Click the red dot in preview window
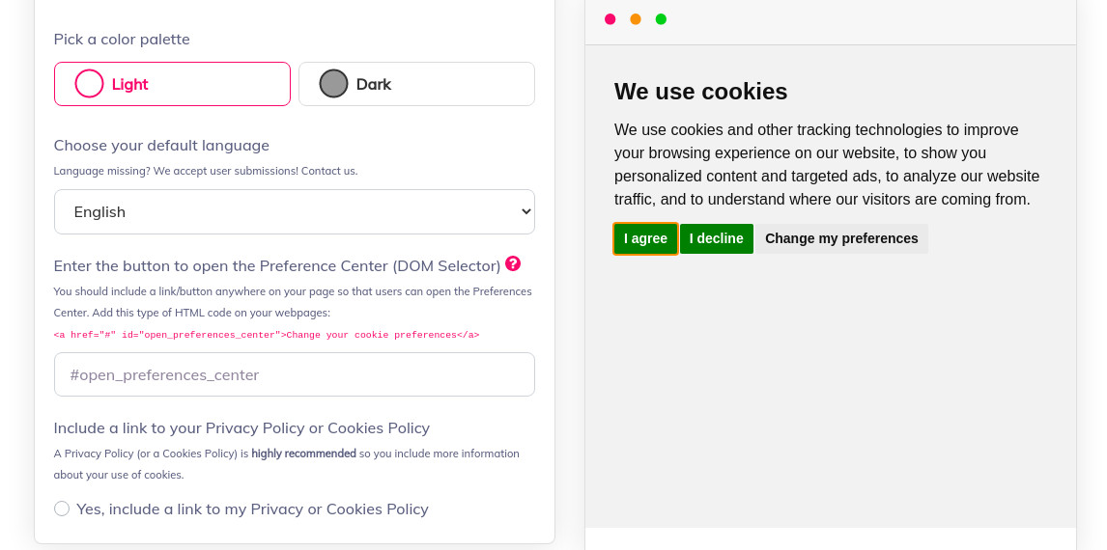The width and height of the screenshot is (1107, 550). (x=610, y=19)
